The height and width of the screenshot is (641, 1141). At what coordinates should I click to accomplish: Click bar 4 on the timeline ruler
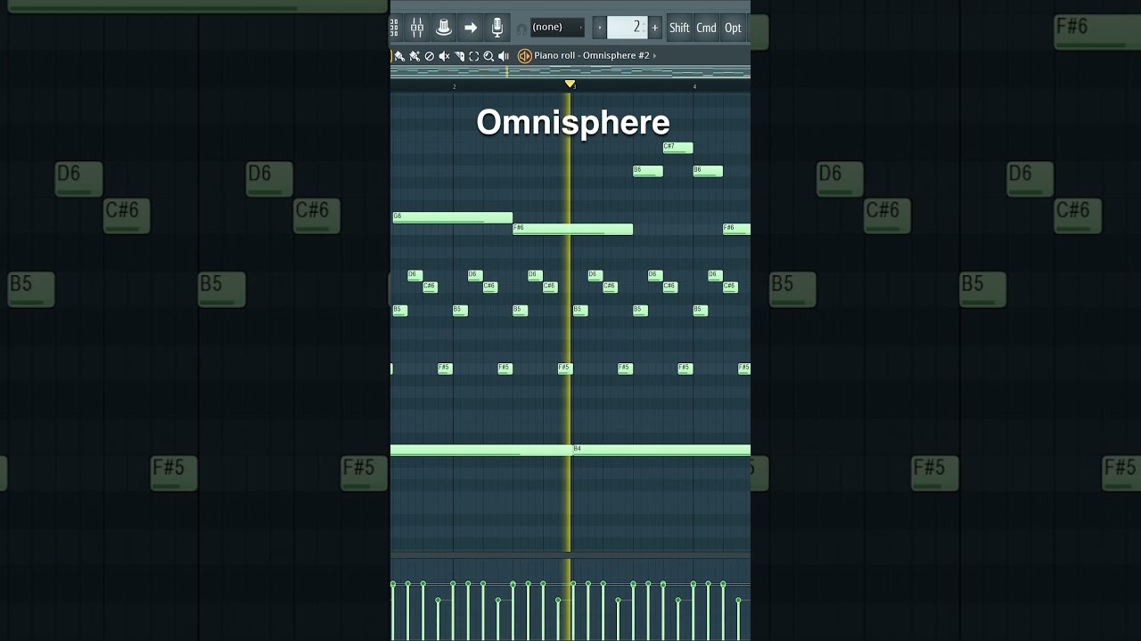[694, 86]
